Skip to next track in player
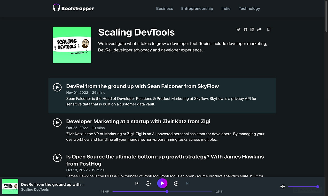This screenshot has height=196, width=328. pyautogui.click(x=188, y=183)
